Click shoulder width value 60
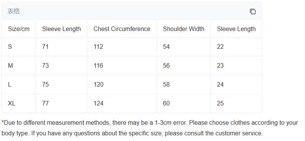Image resolution: width=305 pixels, height=141 pixels. 166,103
